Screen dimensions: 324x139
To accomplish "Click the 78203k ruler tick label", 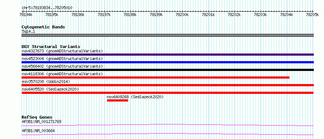I will tap(260, 15).
